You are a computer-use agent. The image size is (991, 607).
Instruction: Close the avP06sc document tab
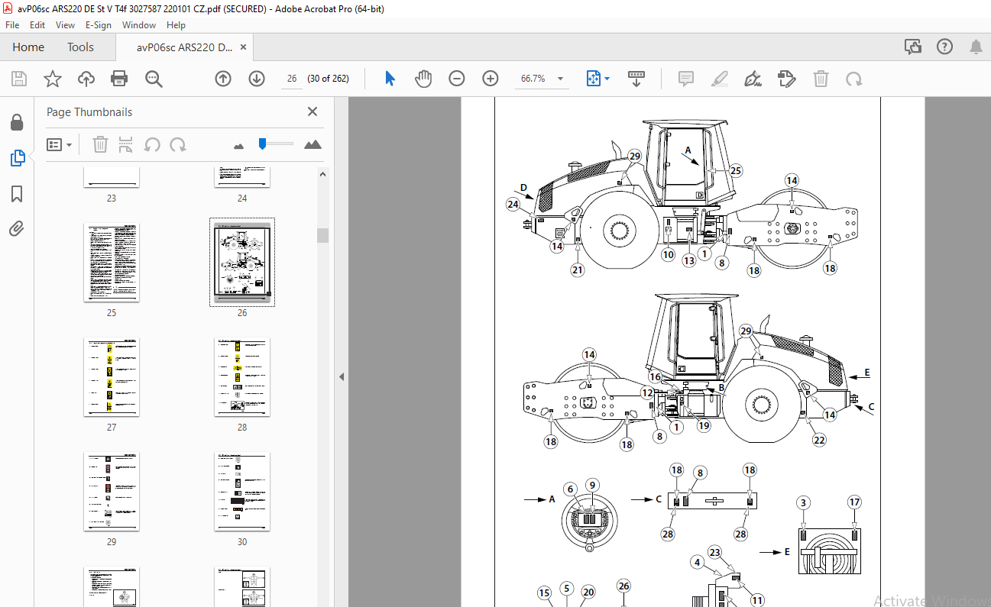(x=244, y=47)
